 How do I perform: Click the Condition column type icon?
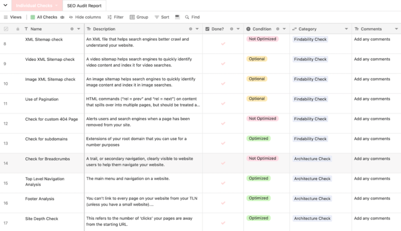tap(248, 29)
